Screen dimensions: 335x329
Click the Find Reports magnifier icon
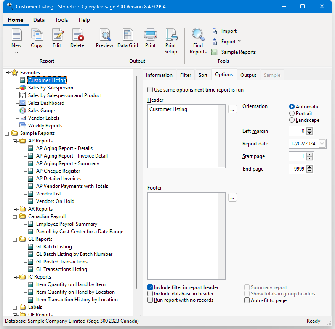(x=198, y=34)
